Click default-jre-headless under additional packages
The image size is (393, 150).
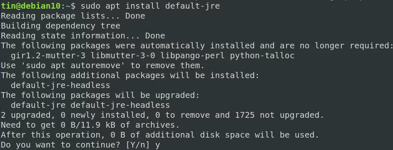[61, 86]
